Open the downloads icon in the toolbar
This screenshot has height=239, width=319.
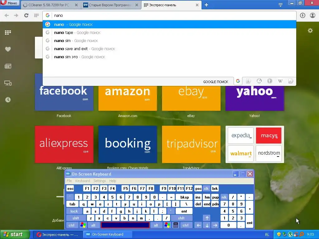[x=302, y=16]
